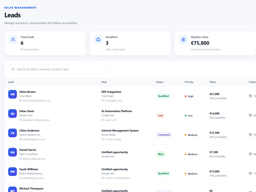Click the Total leads people icon
The width and height of the screenshot is (256, 192).
coord(13,39)
